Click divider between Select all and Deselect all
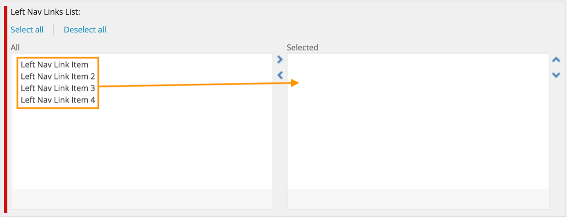The height and width of the screenshot is (219, 568). click(53, 30)
